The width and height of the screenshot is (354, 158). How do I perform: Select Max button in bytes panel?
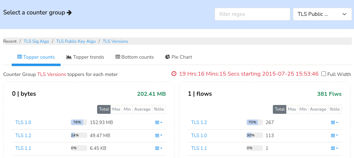click(116, 109)
